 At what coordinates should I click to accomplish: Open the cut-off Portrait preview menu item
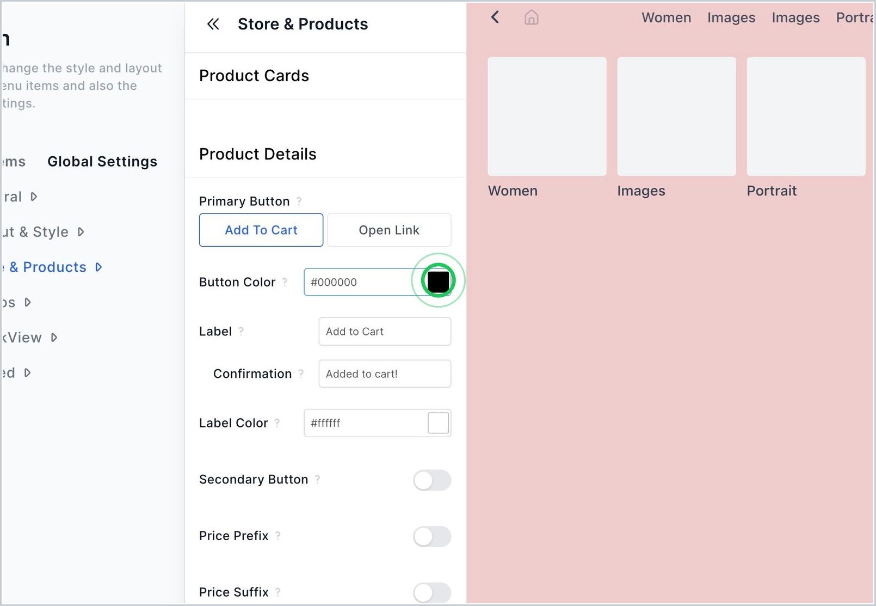click(855, 17)
